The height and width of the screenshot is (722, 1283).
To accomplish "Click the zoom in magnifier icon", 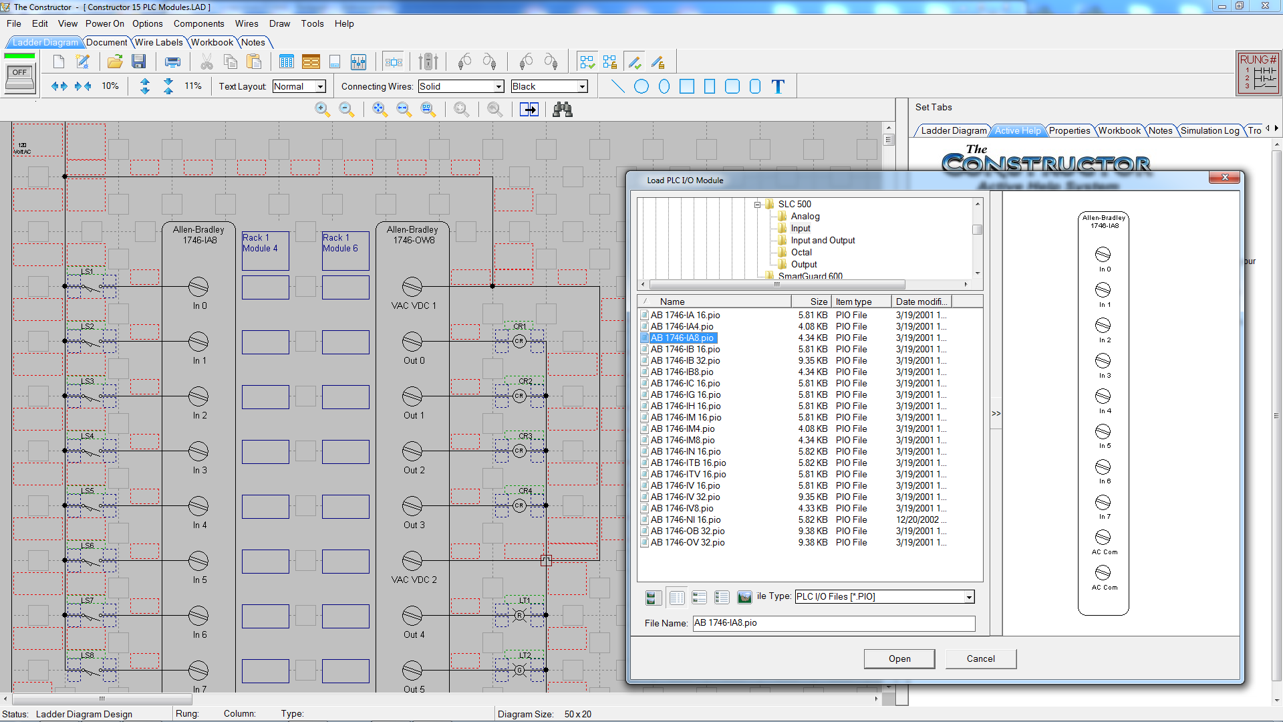I will (322, 110).
